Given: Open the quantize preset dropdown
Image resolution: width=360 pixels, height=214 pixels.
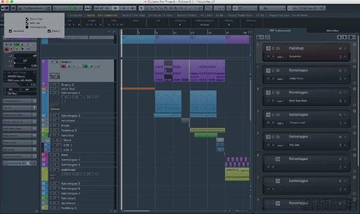Looking at the screenshot, I should (x=306, y=8).
